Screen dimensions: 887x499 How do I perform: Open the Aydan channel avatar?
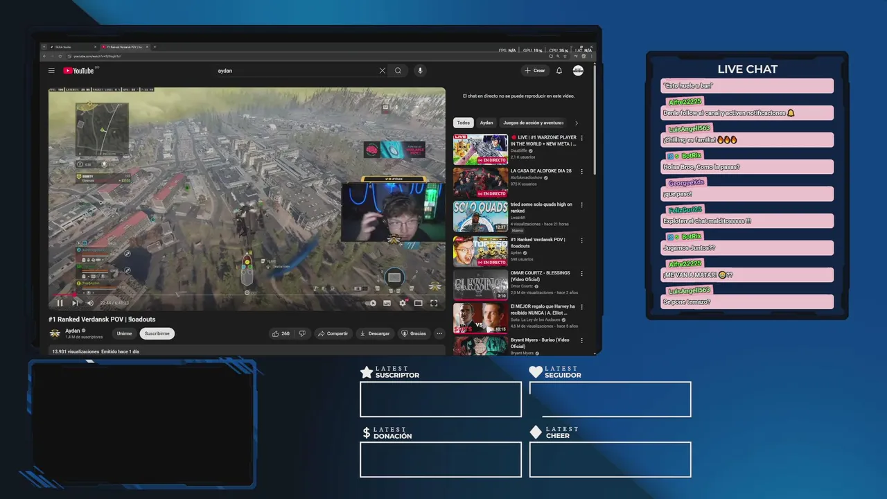[x=55, y=333]
